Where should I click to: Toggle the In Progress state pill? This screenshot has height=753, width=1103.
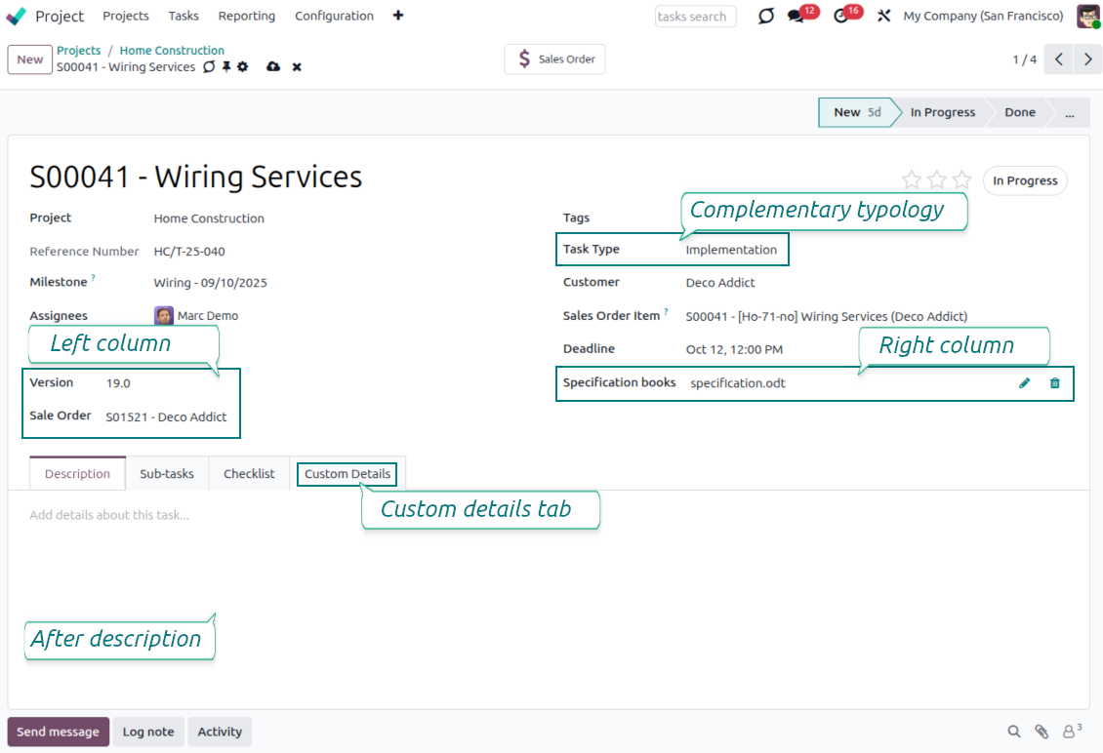click(1024, 181)
